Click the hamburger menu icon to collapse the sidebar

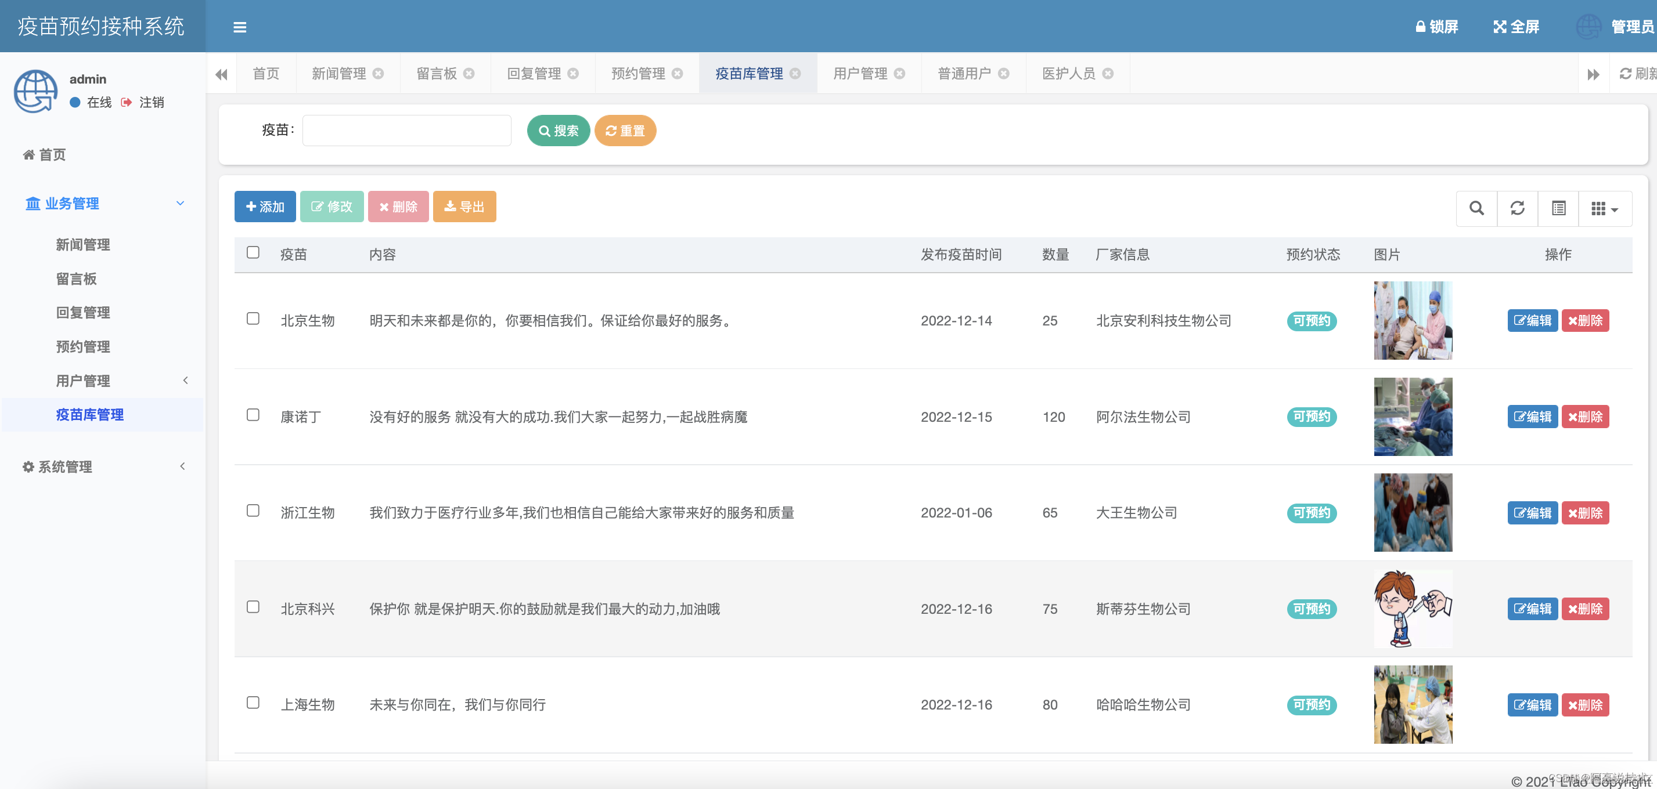[239, 27]
